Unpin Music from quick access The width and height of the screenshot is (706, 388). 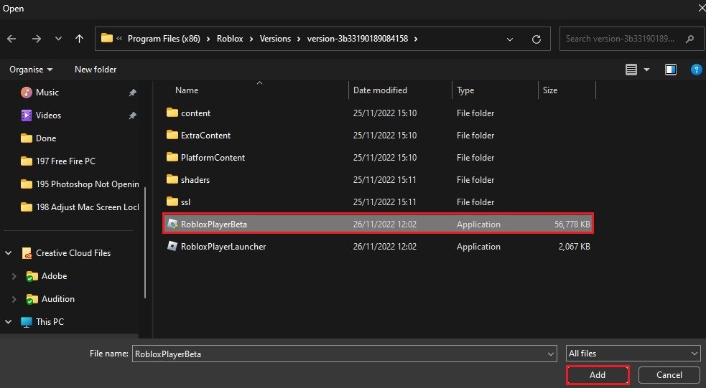[132, 93]
